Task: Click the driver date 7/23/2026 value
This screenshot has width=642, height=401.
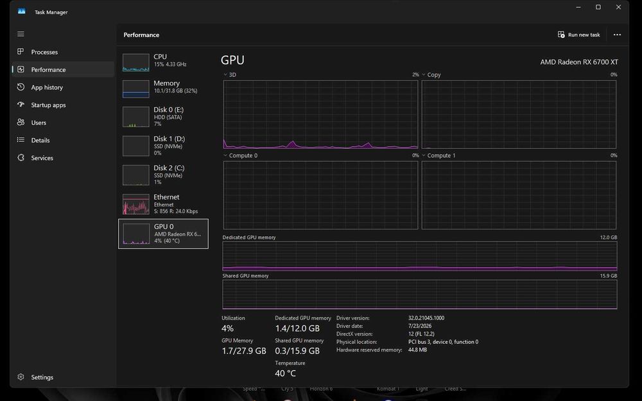Action: [420, 326]
